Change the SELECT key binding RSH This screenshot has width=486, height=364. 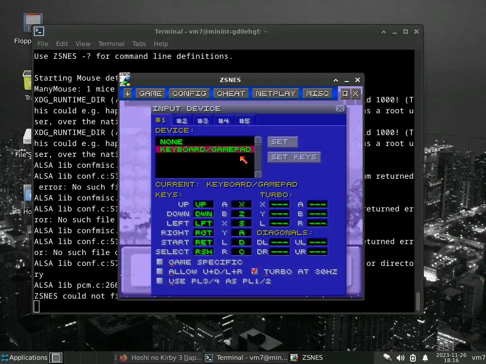click(203, 252)
